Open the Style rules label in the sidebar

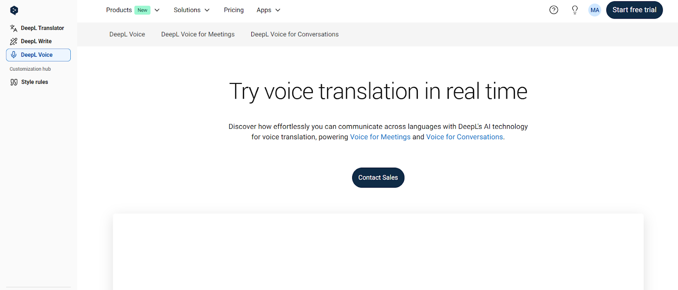pos(35,82)
